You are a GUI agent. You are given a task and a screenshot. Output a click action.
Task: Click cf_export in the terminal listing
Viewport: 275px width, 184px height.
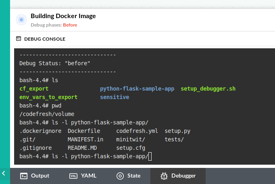pyautogui.click(x=34, y=89)
